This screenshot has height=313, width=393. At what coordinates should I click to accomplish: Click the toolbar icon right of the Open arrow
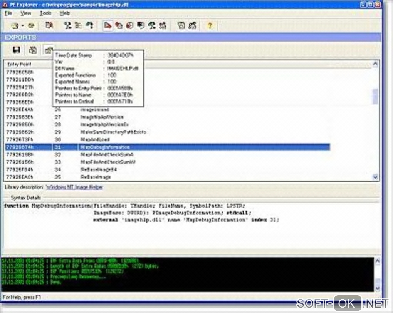coord(31,25)
